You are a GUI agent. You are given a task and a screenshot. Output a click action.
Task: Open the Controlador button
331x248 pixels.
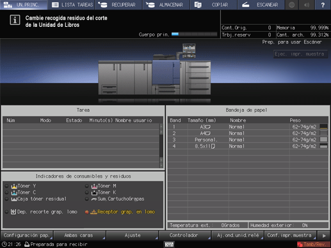click(x=184, y=235)
